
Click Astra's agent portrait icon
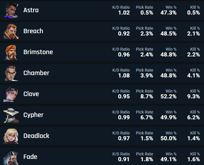(x=11, y=10)
